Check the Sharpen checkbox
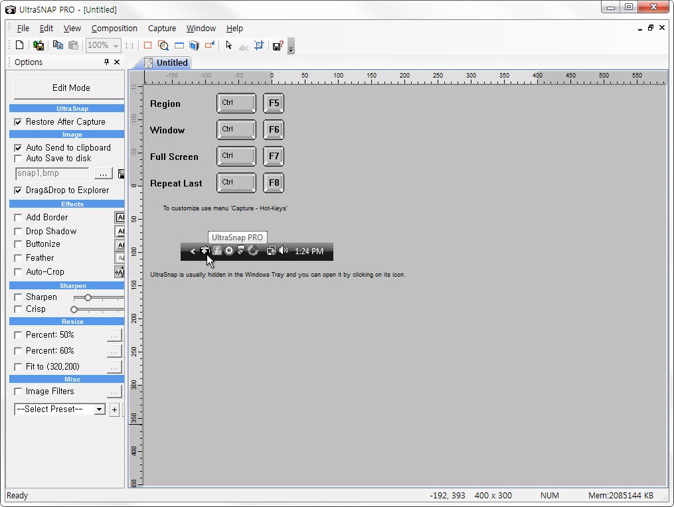This screenshot has width=674, height=507. 18,297
